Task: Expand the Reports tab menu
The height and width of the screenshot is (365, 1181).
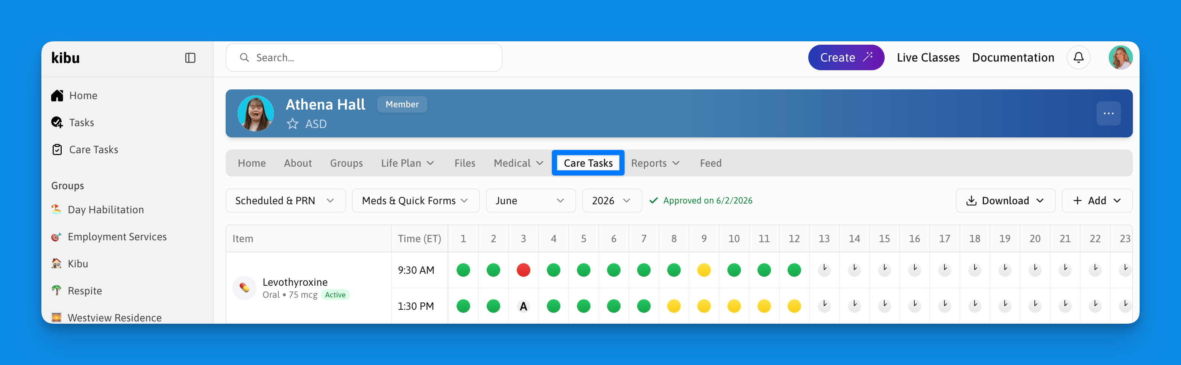Action: [655, 163]
